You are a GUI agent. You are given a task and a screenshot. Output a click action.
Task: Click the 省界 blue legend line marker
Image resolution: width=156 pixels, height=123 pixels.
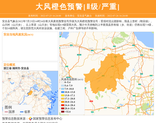tap(22, 112)
